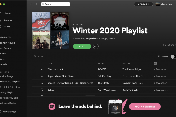Open album Back To Black
Screen dimensions: 176x117
click(x=130, y=90)
